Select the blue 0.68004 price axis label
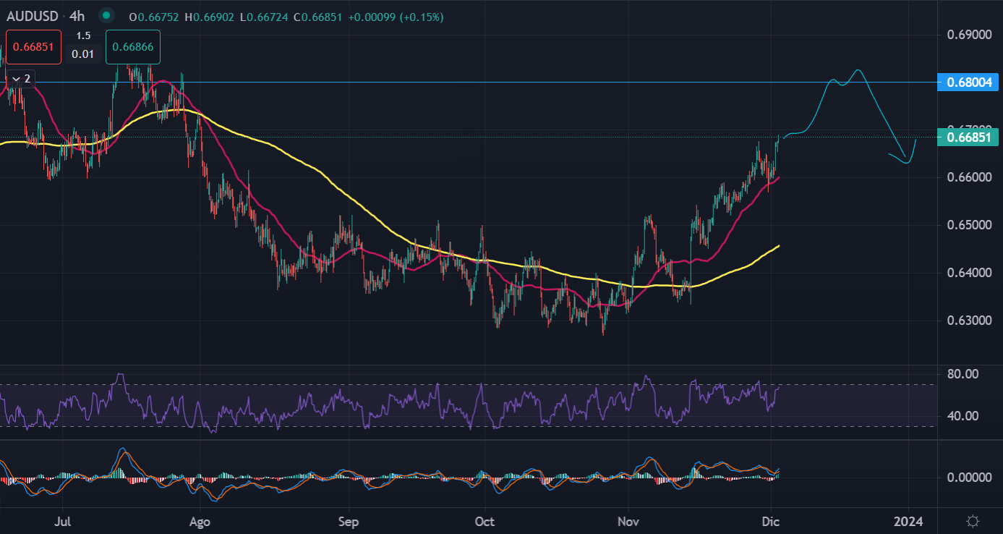The image size is (1003, 534). (x=967, y=82)
